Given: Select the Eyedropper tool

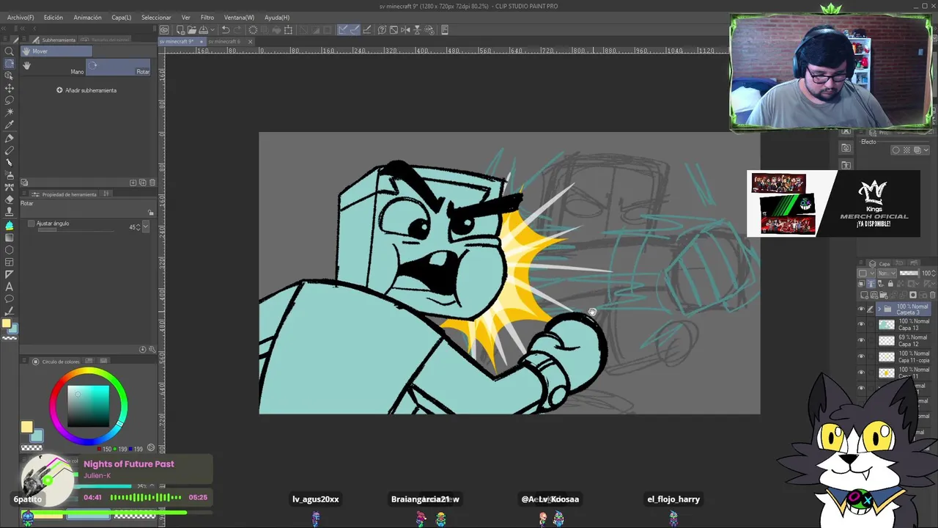Looking at the screenshot, I should pos(10,125).
